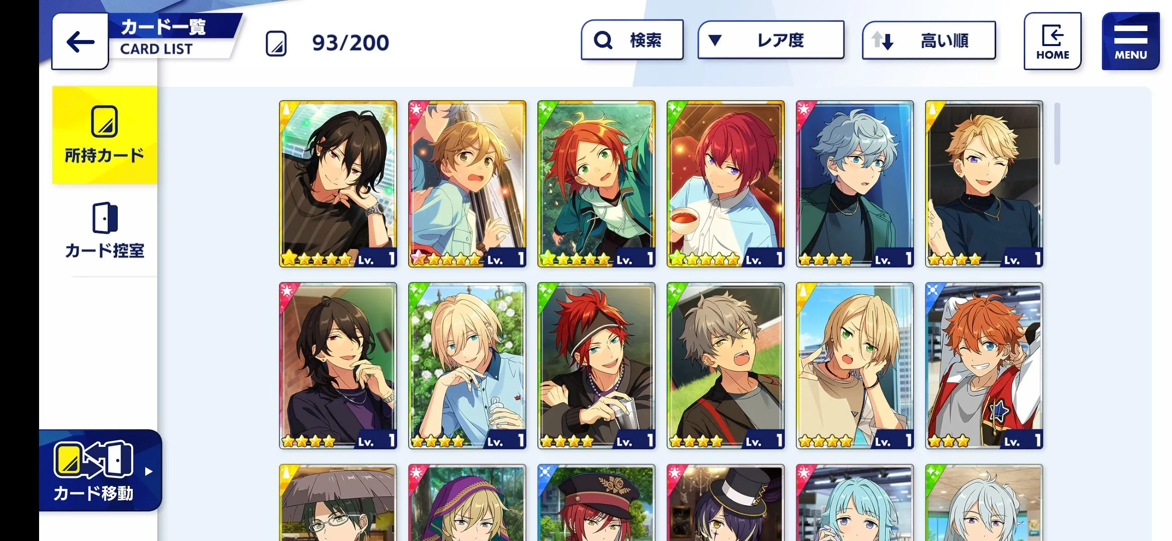The height and width of the screenshot is (541, 1172).
Task: Expand the レア度 sort criteria dropdown
Action: pos(771,40)
